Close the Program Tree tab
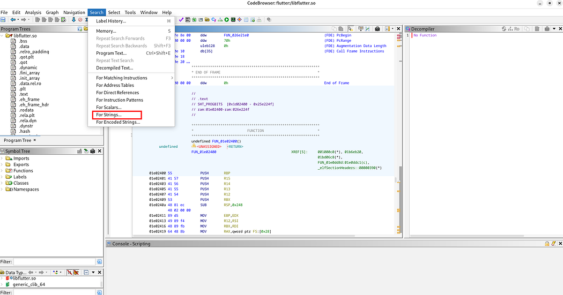 (35, 140)
